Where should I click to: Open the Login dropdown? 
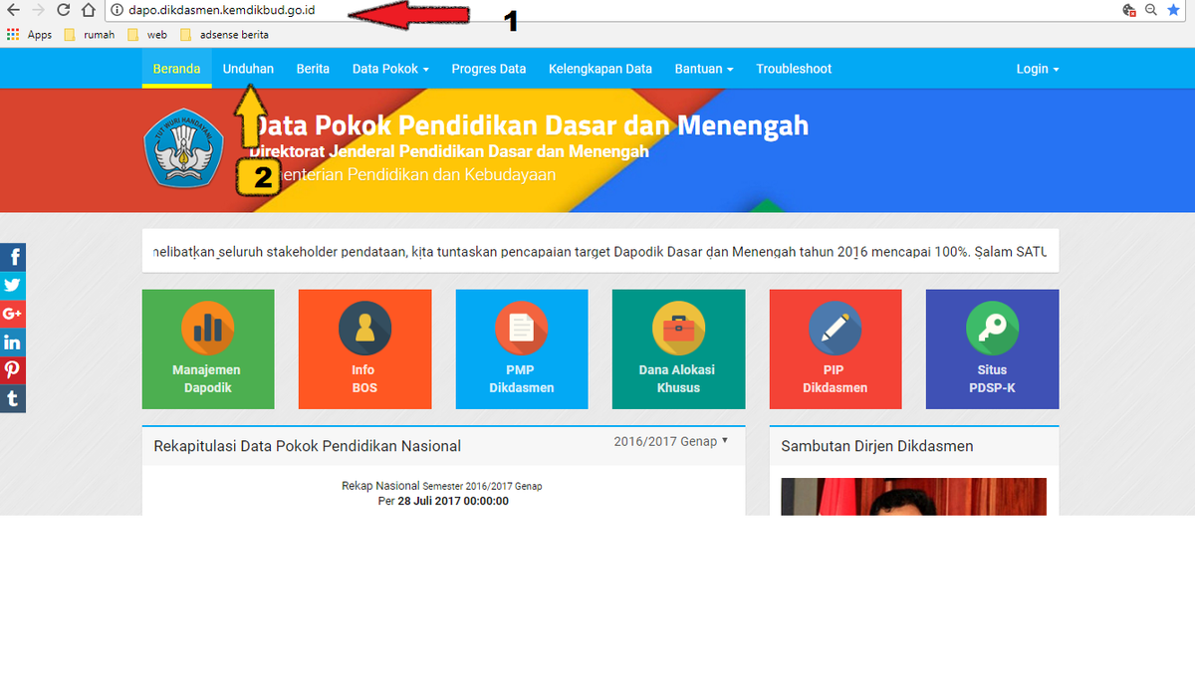1038,69
